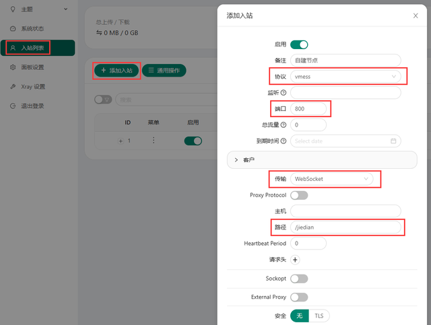Click the help icon next to 监听
This screenshot has height=325, width=431.
(284, 93)
